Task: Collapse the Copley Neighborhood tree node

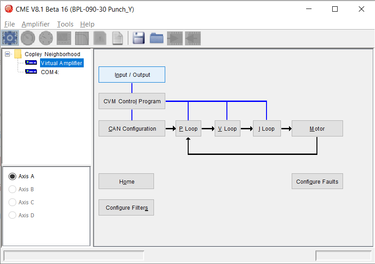Action: coord(7,54)
